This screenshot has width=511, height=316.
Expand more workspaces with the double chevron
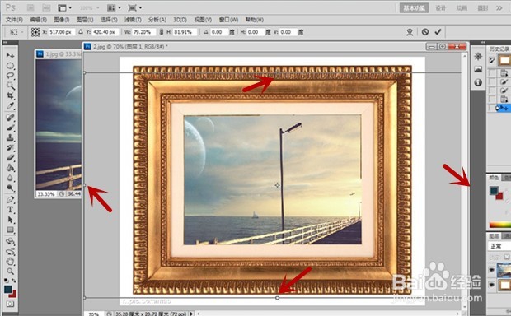[x=499, y=7]
